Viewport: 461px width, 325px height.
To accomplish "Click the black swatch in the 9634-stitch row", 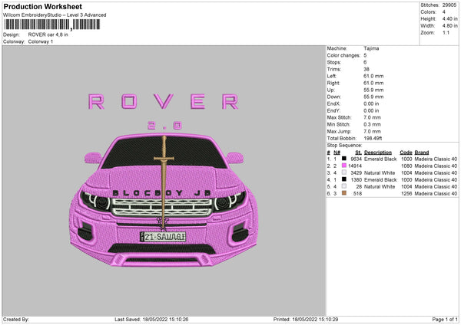I will [344, 159].
